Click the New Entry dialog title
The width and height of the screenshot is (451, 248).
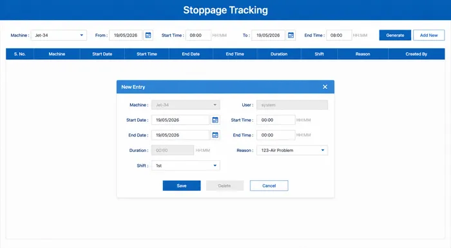133,87
